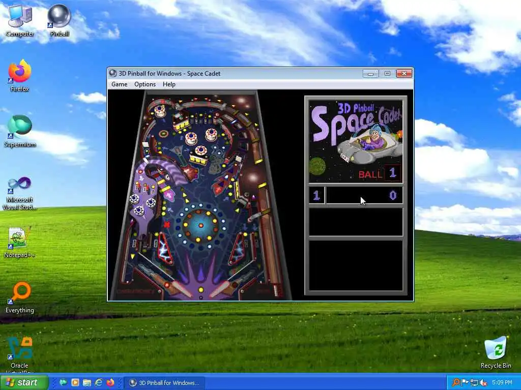The image size is (521, 390).
Task: Click the Pinball window title bar icon
Action: tap(113, 73)
